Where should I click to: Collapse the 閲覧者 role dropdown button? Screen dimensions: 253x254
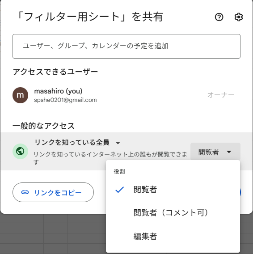coord(215,152)
